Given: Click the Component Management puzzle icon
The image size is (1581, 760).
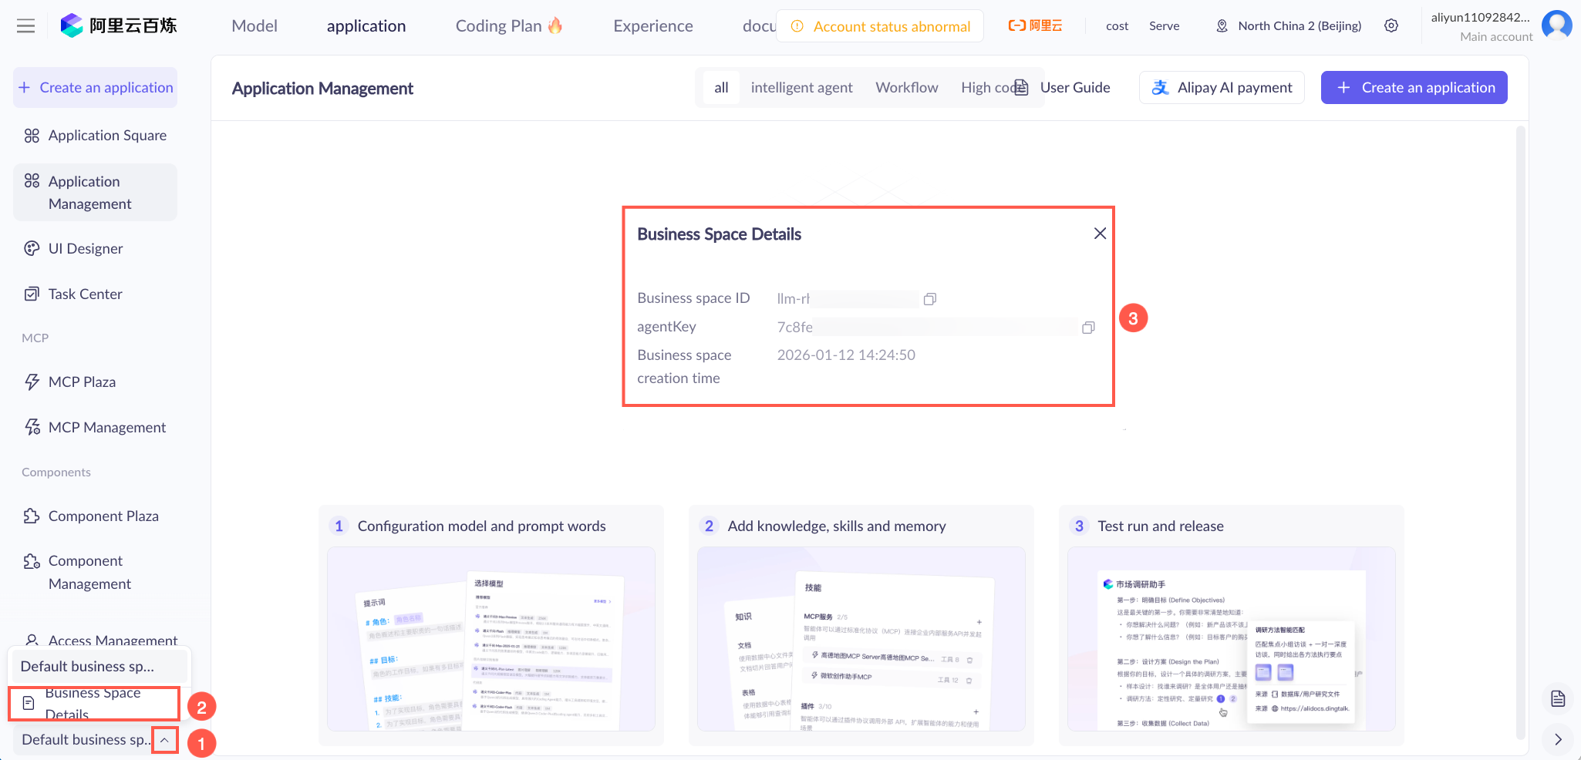Looking at the screenshot, I should click(x=32, y=561).
